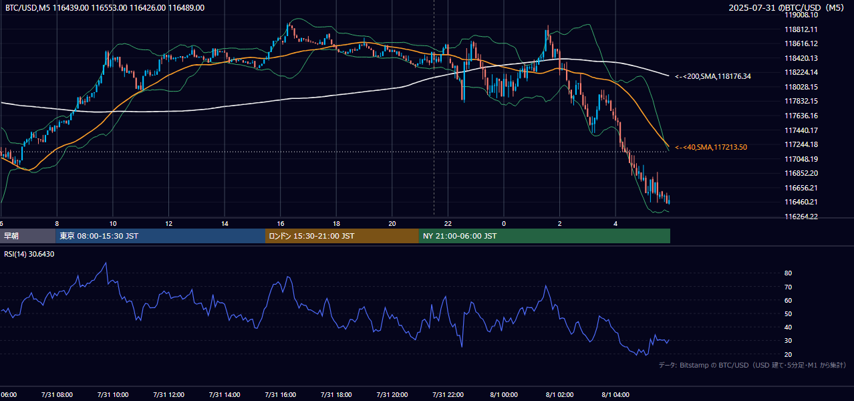Click hour tick 18 under the price chart
854x401 pixels.
(x=337, y=223)
